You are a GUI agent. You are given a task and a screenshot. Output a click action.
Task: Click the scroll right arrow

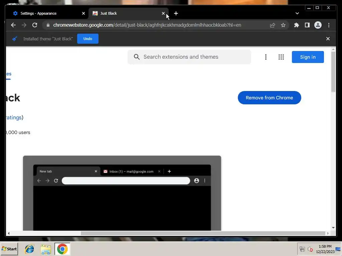point(328,233)
